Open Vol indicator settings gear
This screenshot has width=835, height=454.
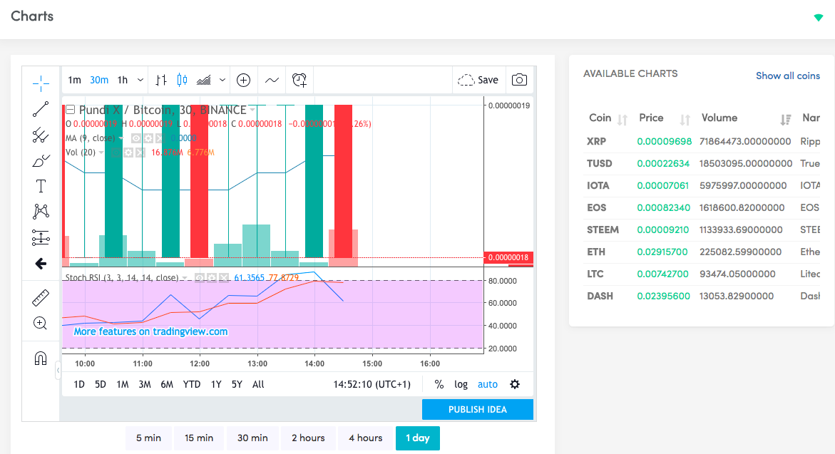pos(128,153)
